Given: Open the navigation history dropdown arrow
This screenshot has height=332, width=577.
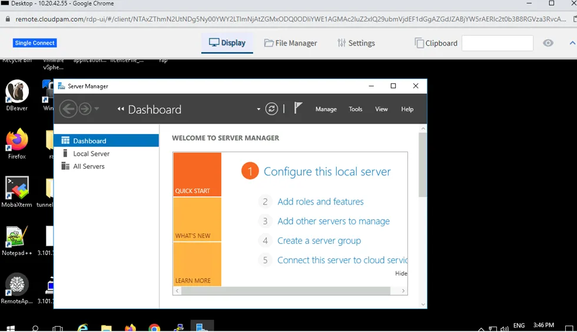Looking at the screenshot, I should (97, 109).
